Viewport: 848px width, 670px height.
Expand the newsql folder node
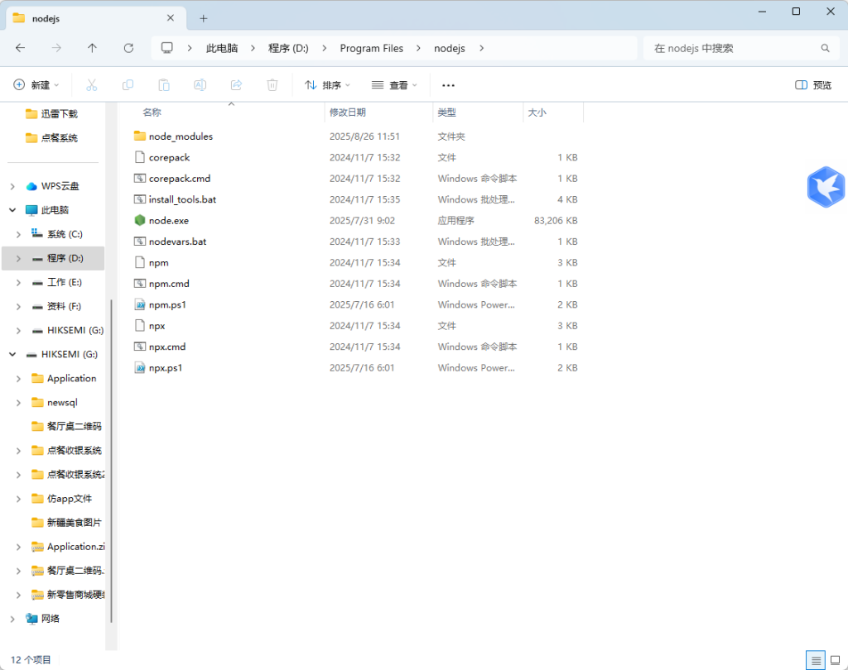coord(19,403)
